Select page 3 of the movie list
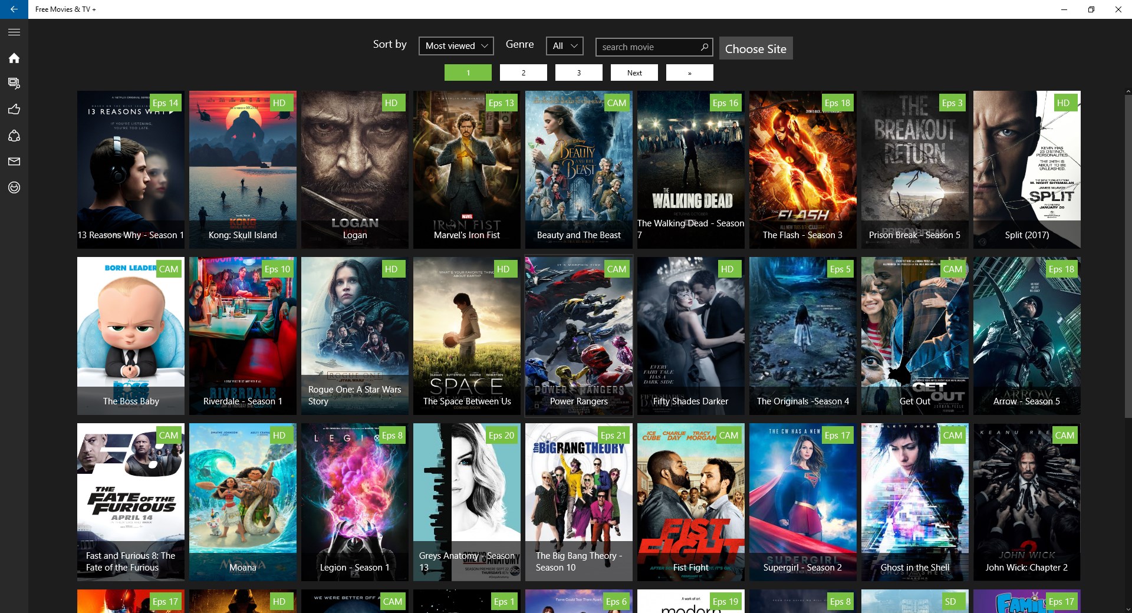 pyautogui.click(x=578, y=72)
